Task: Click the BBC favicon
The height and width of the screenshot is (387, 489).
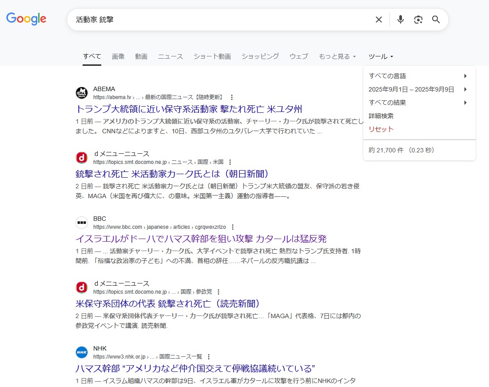Action: (82, 223)
